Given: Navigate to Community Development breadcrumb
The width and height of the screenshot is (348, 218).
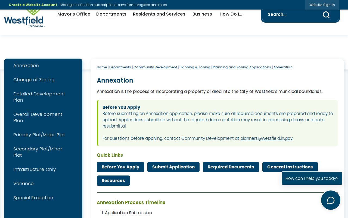Looking at the screenshot, I should pos(155,67).
